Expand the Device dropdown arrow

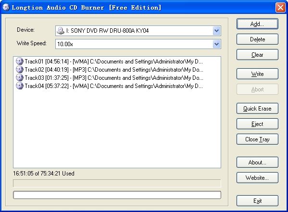click(216, 31)
